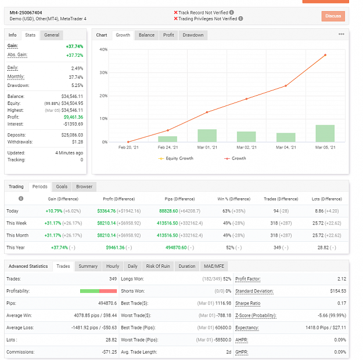Click the Z-Score (Probability) label
Screen dimensions: 363x360
pos(256,315)
